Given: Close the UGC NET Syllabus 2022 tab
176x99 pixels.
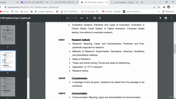Looking at the screenshot, I should pyautogui.click(x=77, y=2).
